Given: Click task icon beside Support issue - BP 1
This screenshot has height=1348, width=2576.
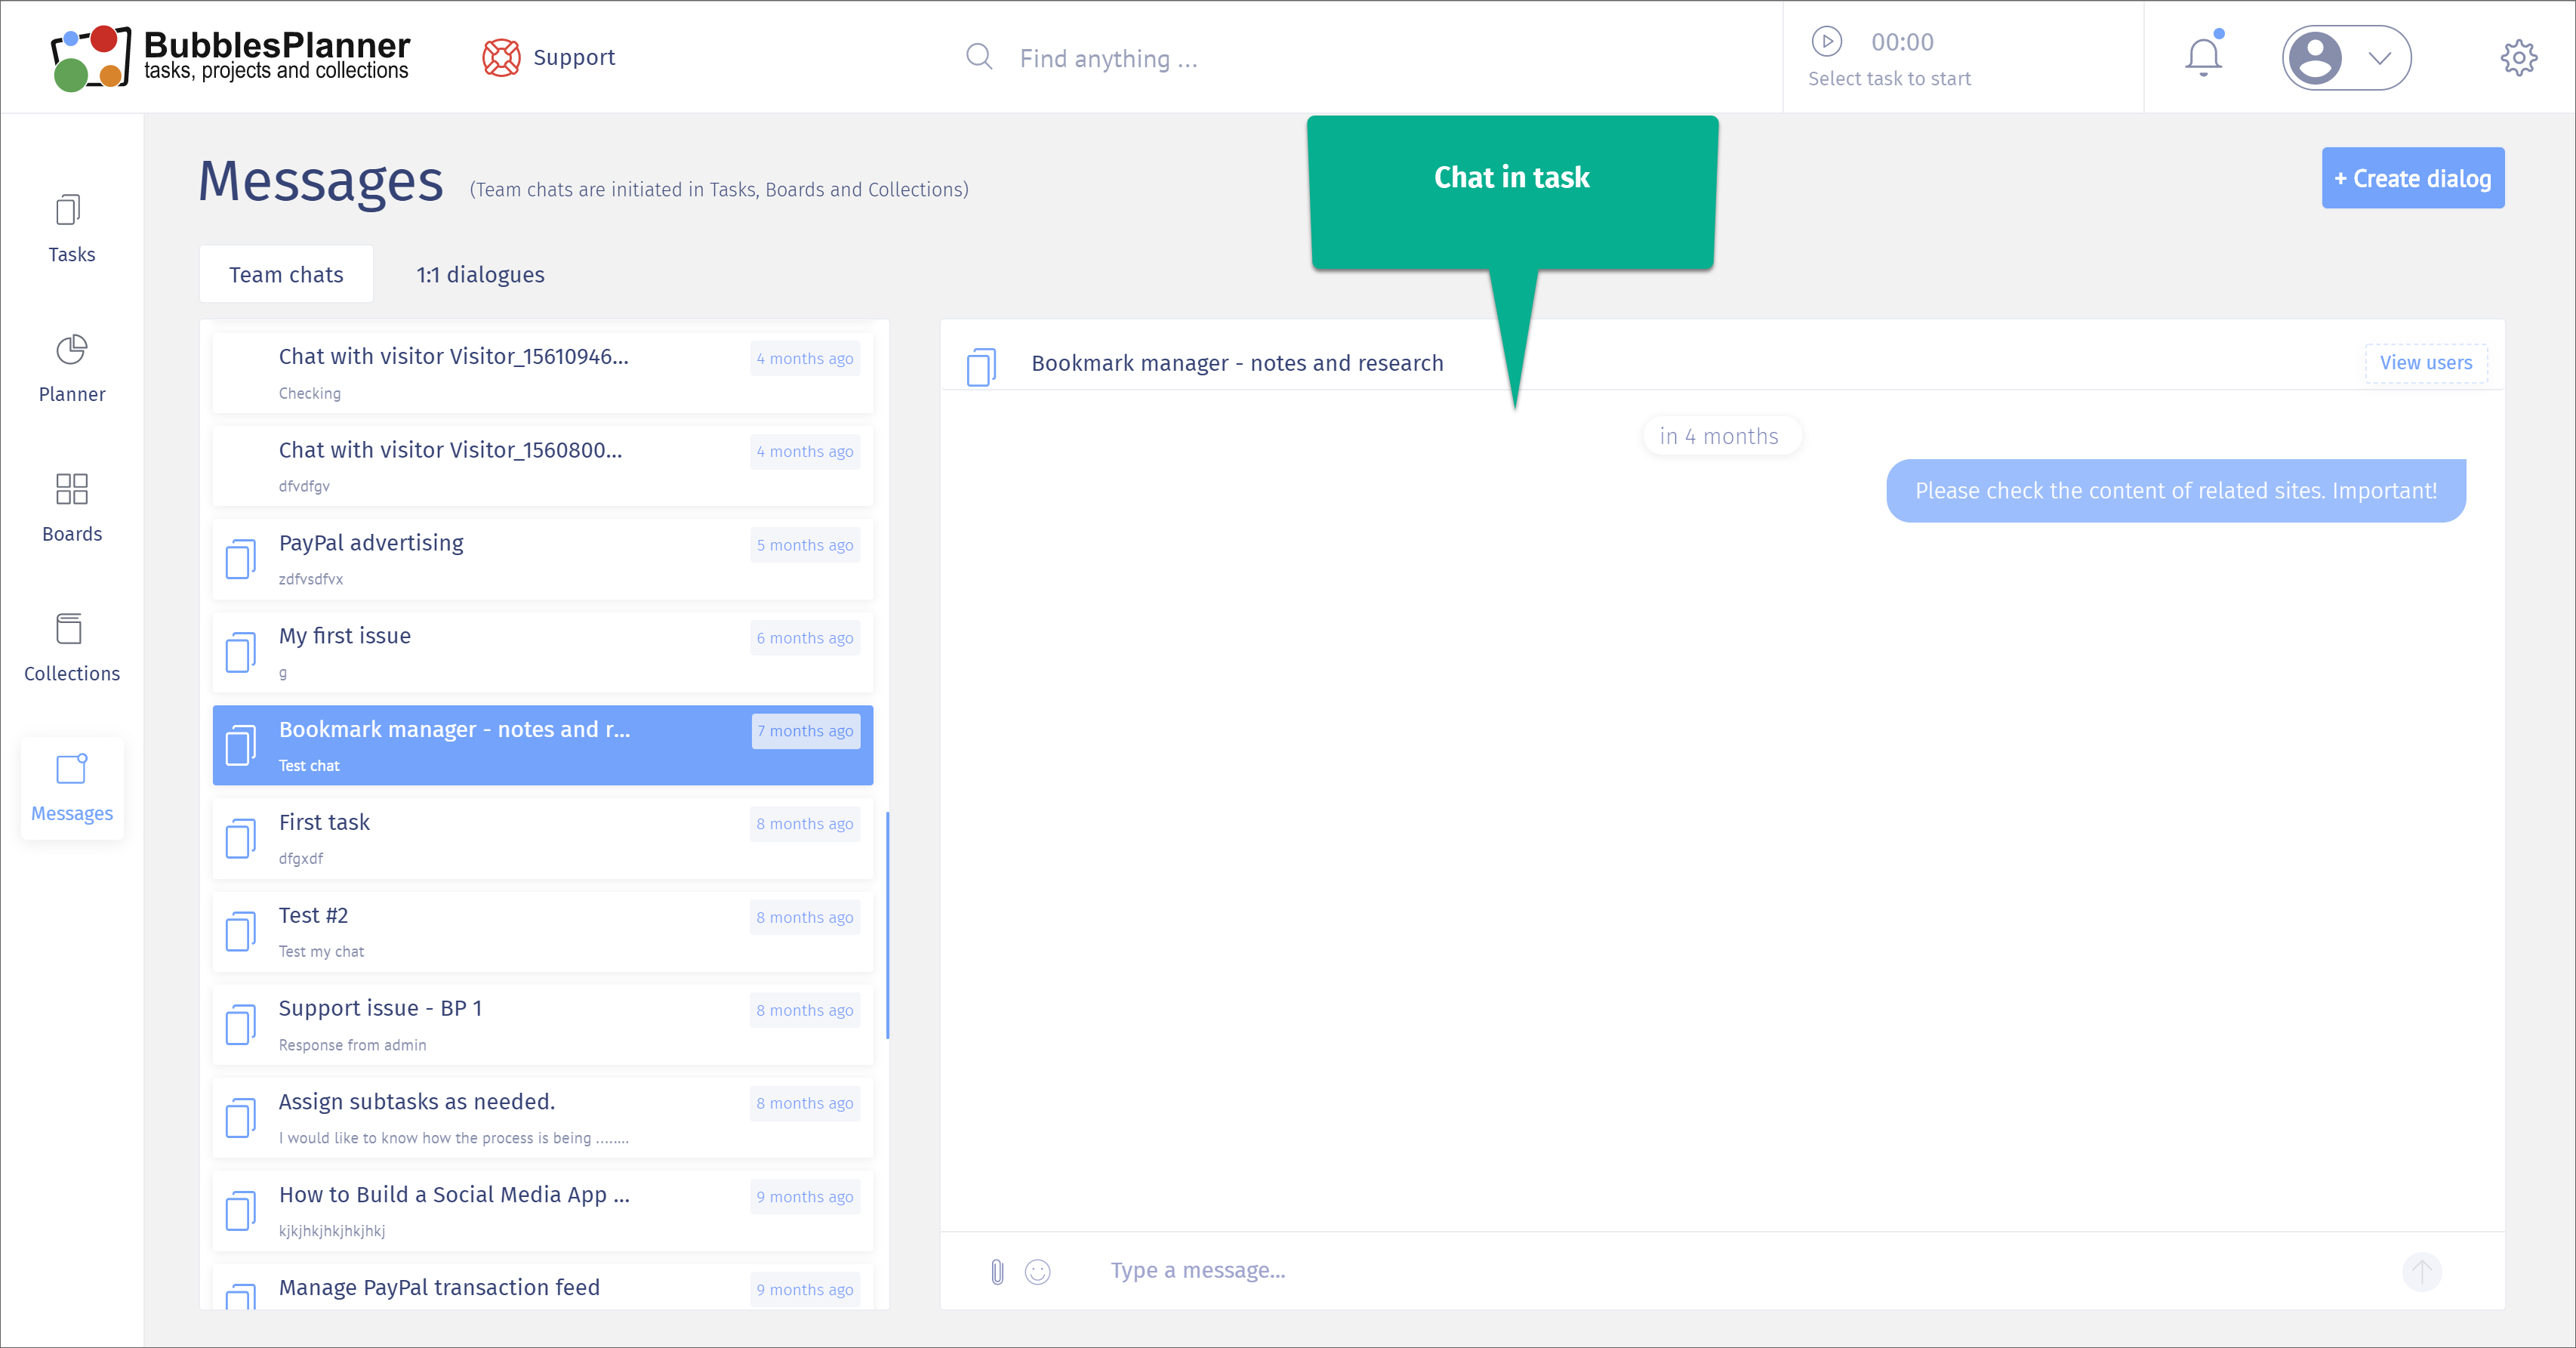Looking at the screenshot, I should (x=240, y=1024).
